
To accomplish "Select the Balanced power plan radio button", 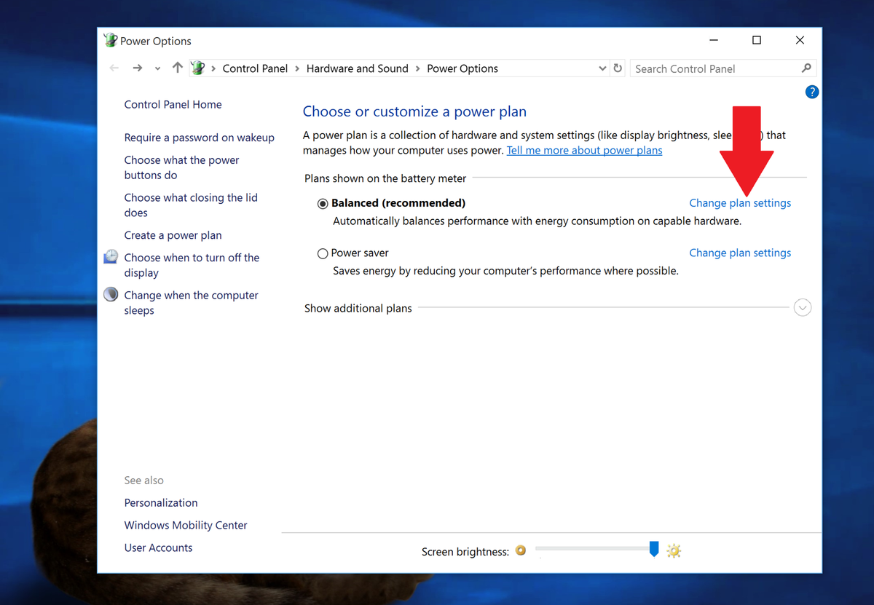I will pyautogui.click(x=322, y=203).
